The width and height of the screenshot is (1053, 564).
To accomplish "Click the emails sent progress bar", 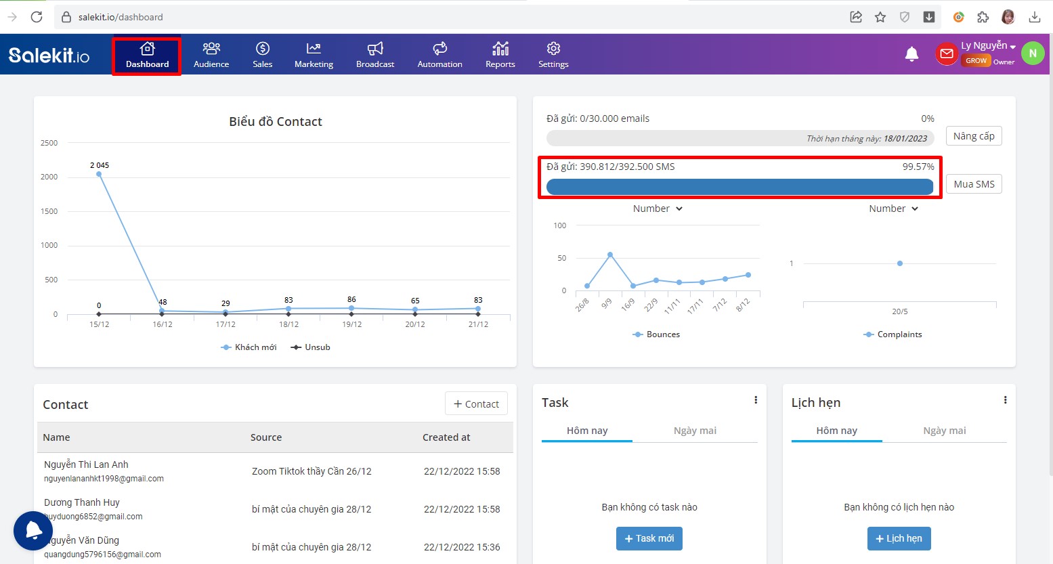I will click(740, 138).
